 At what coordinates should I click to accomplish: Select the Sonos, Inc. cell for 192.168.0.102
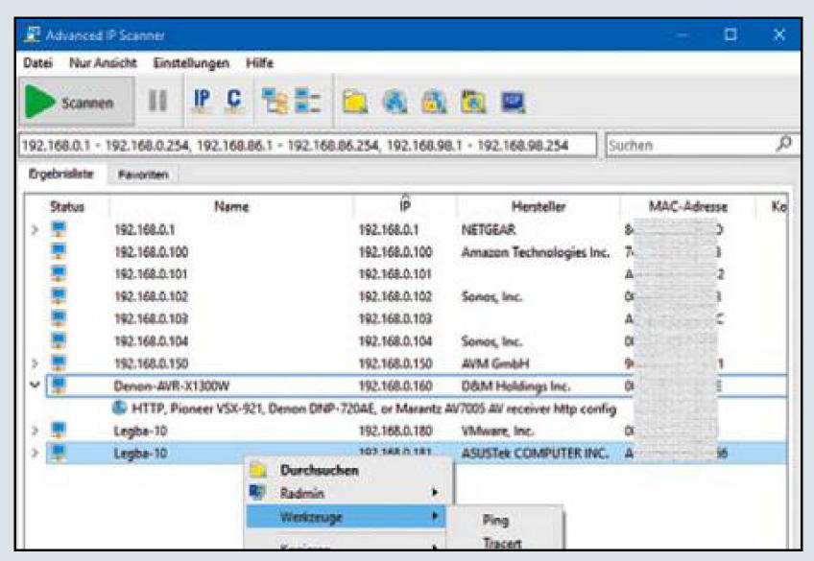(491, 296)
